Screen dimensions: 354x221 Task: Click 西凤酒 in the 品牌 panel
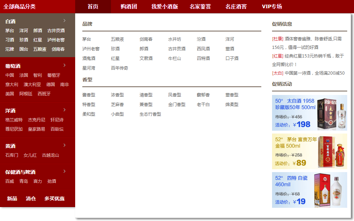[x=203, y=49]
